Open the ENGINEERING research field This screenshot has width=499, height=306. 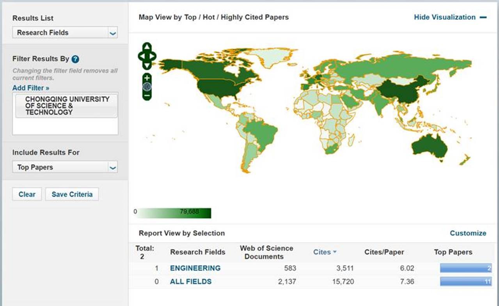[x=195, y=268]
